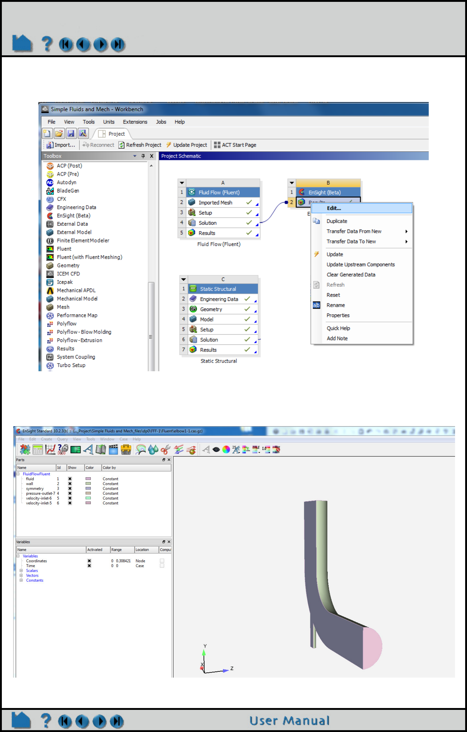Click the EnSight Max/Min legend reset icon
The width and height of the screenshot is (467, 732).
(x=276, y=450)
